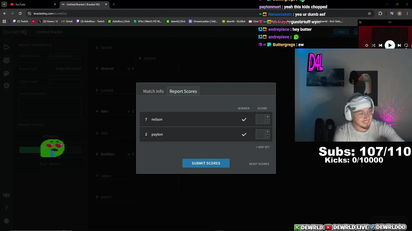Viewport: 412px width, 231px height.
Task: Open the sidebar help question icon
Action: pos(6,208)
